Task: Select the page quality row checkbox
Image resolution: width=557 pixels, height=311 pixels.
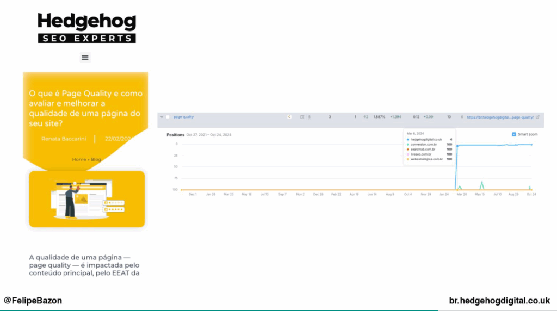Action: point(168,117)
